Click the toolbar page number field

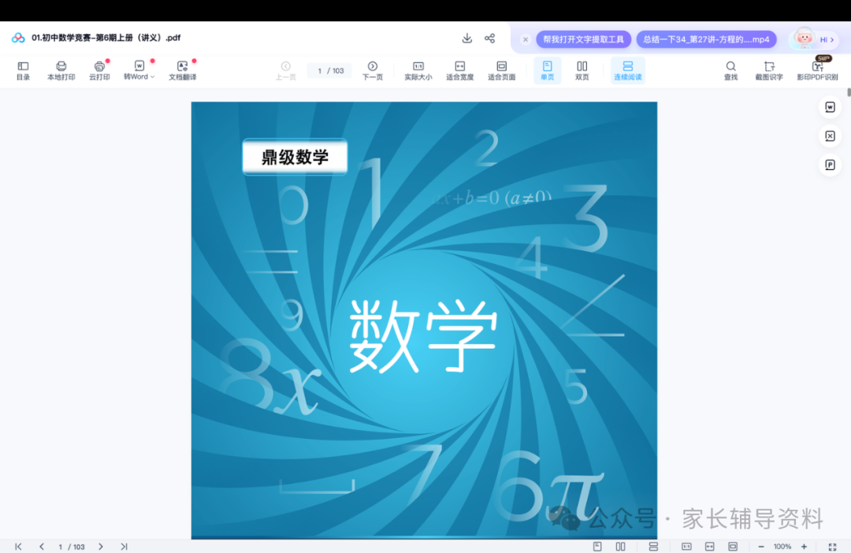pos(329,71)
